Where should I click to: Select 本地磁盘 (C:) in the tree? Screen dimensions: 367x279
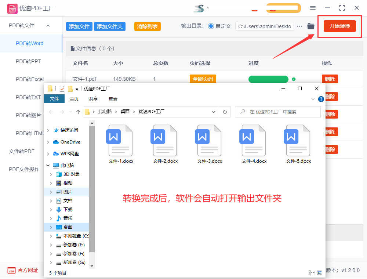tap(76, 236)
